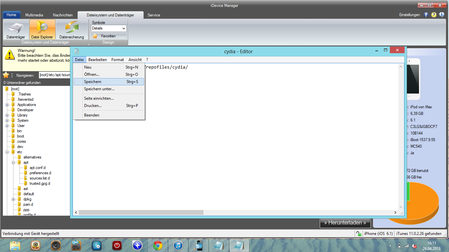449x252 pixels.
Task: Click the blue lightning bolt taskbar icon
Action: pyautogui.click(x=137, y=245)
